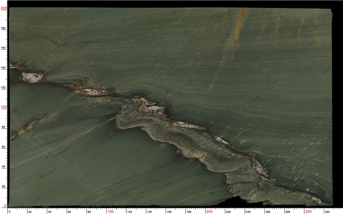Click the red 300 label on horizontal ruler
Viewport: 343px width, 215px height.
[308, 212]
